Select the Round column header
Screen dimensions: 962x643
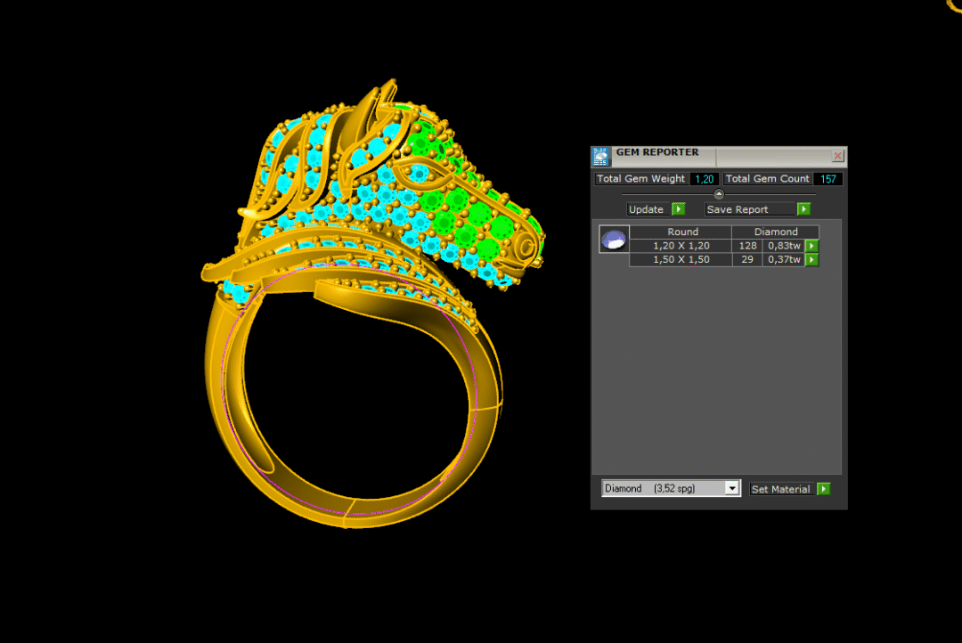tap(682, 231)
